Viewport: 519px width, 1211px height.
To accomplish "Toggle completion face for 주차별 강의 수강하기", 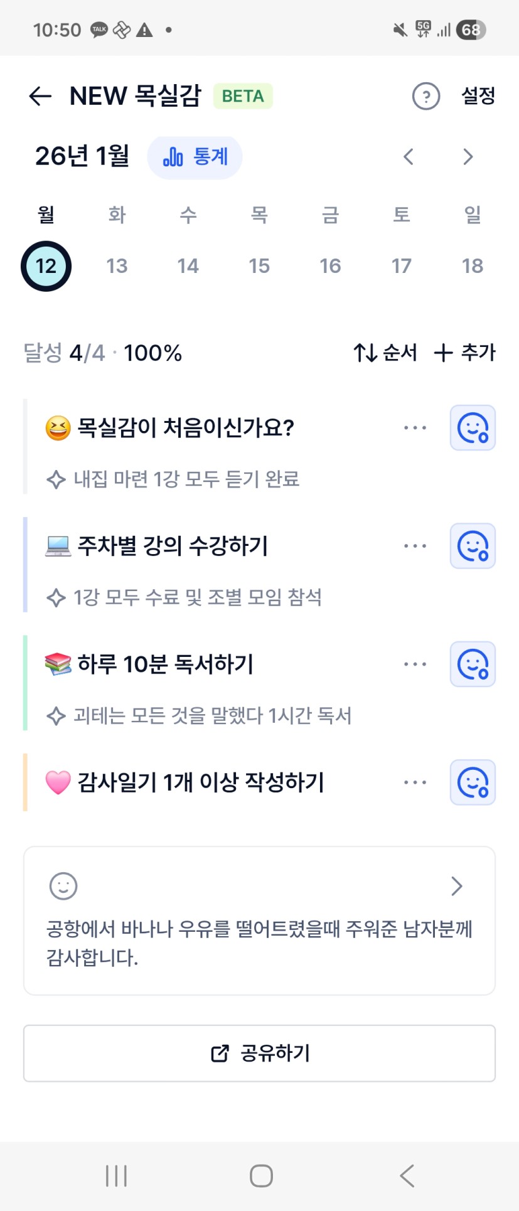I will point(473,546).
